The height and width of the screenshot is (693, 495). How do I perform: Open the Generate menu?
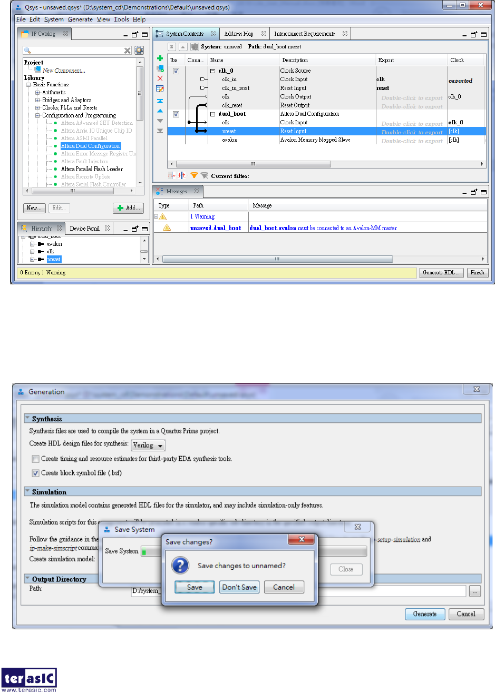[80, 19]
